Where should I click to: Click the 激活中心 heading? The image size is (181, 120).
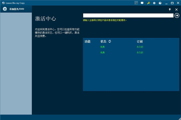point(46,19)
